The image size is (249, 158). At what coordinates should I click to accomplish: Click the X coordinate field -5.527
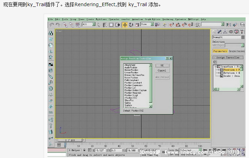point(101,150)
